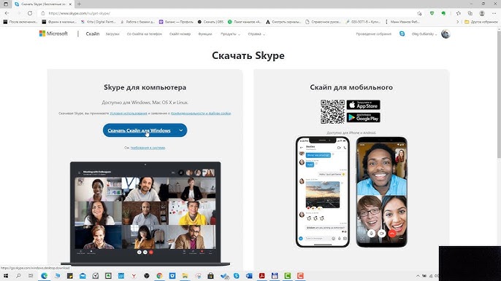
Task: Open the Баланс — Профиль bookmark
Action: click(176, 22)
